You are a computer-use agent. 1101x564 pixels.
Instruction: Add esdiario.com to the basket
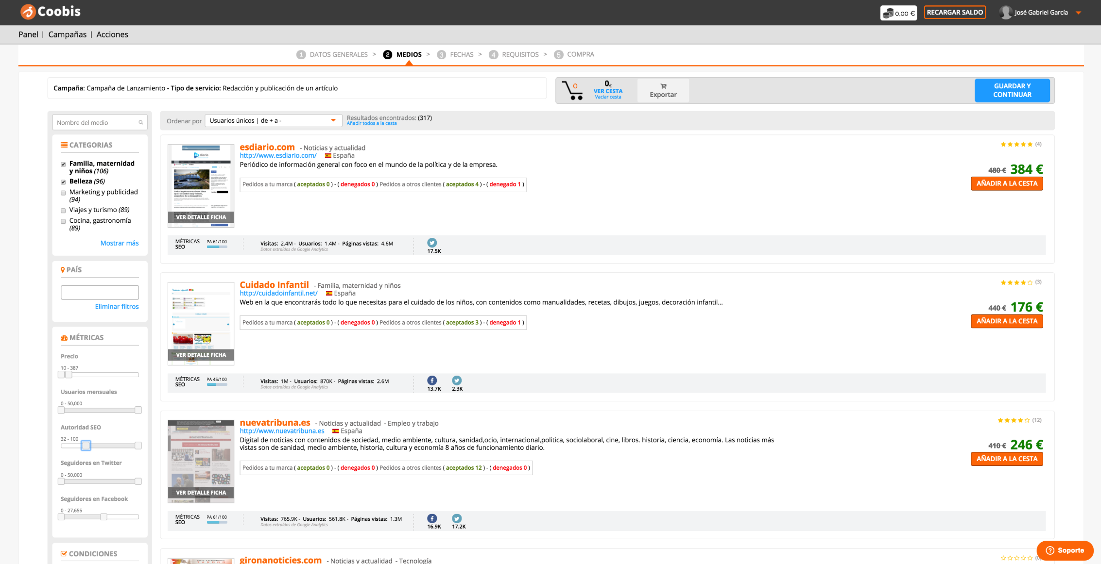1006,183
